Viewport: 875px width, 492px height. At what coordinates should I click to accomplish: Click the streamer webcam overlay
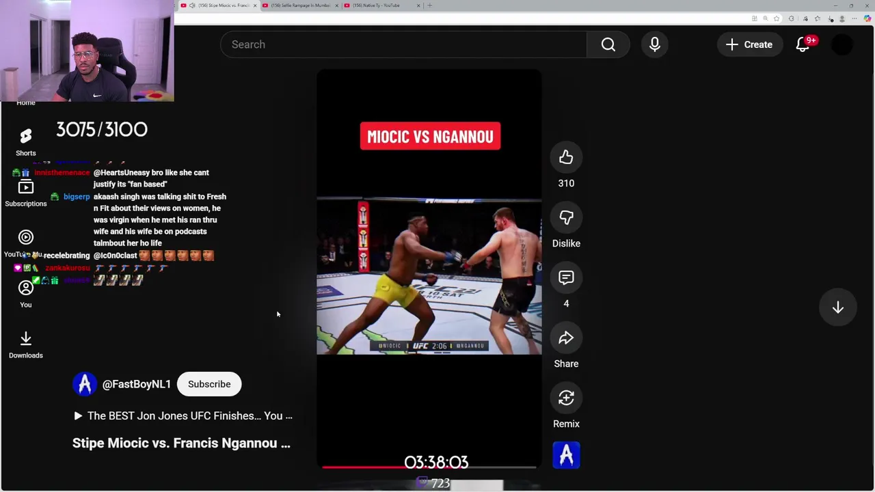(x=87, y=51)
